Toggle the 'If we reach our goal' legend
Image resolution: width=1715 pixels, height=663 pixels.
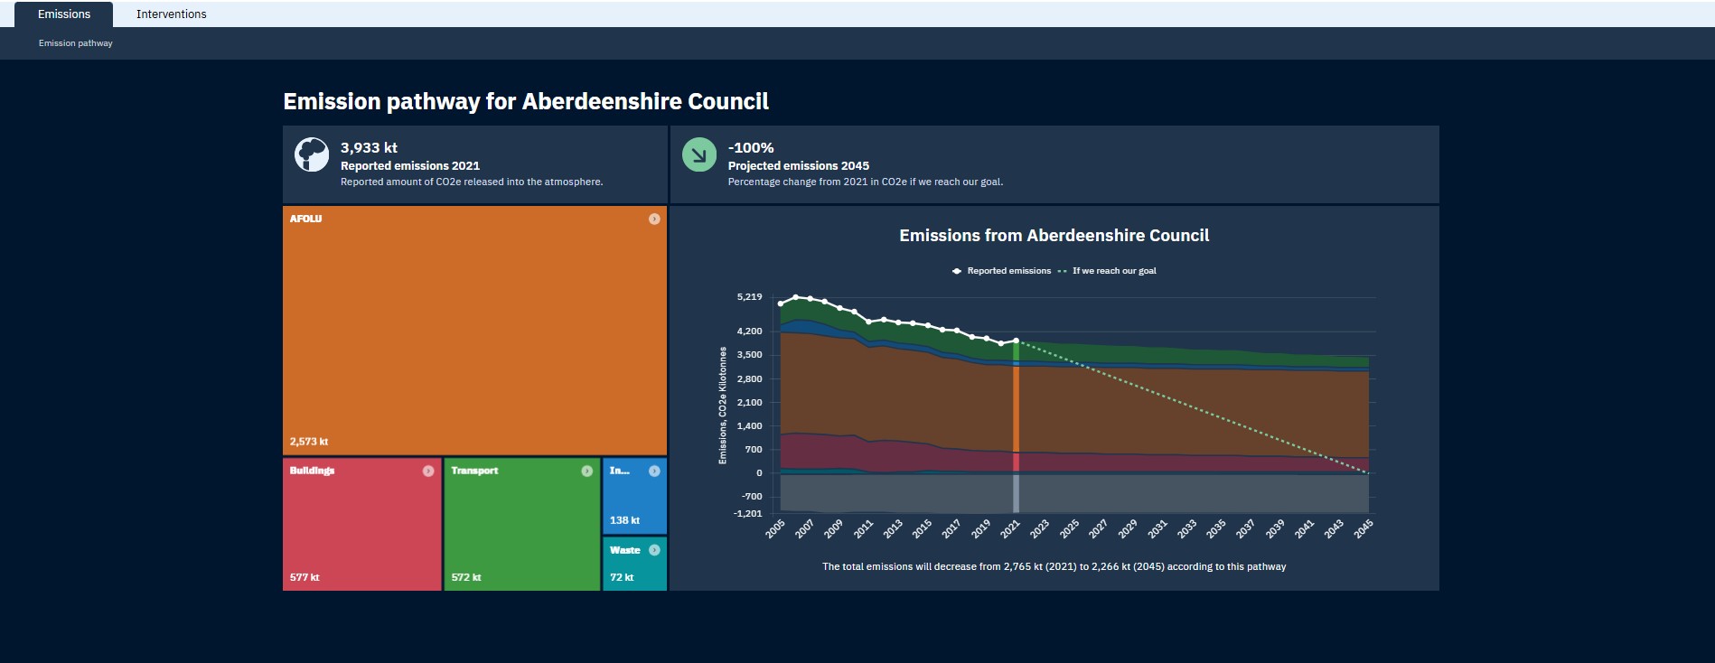coord(1107,271)
